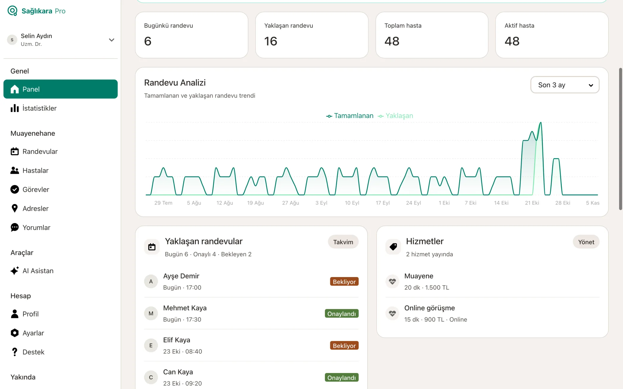623x389 pixels.
Task: Expand the Selin Aydın account chevron
Action: 111,40
